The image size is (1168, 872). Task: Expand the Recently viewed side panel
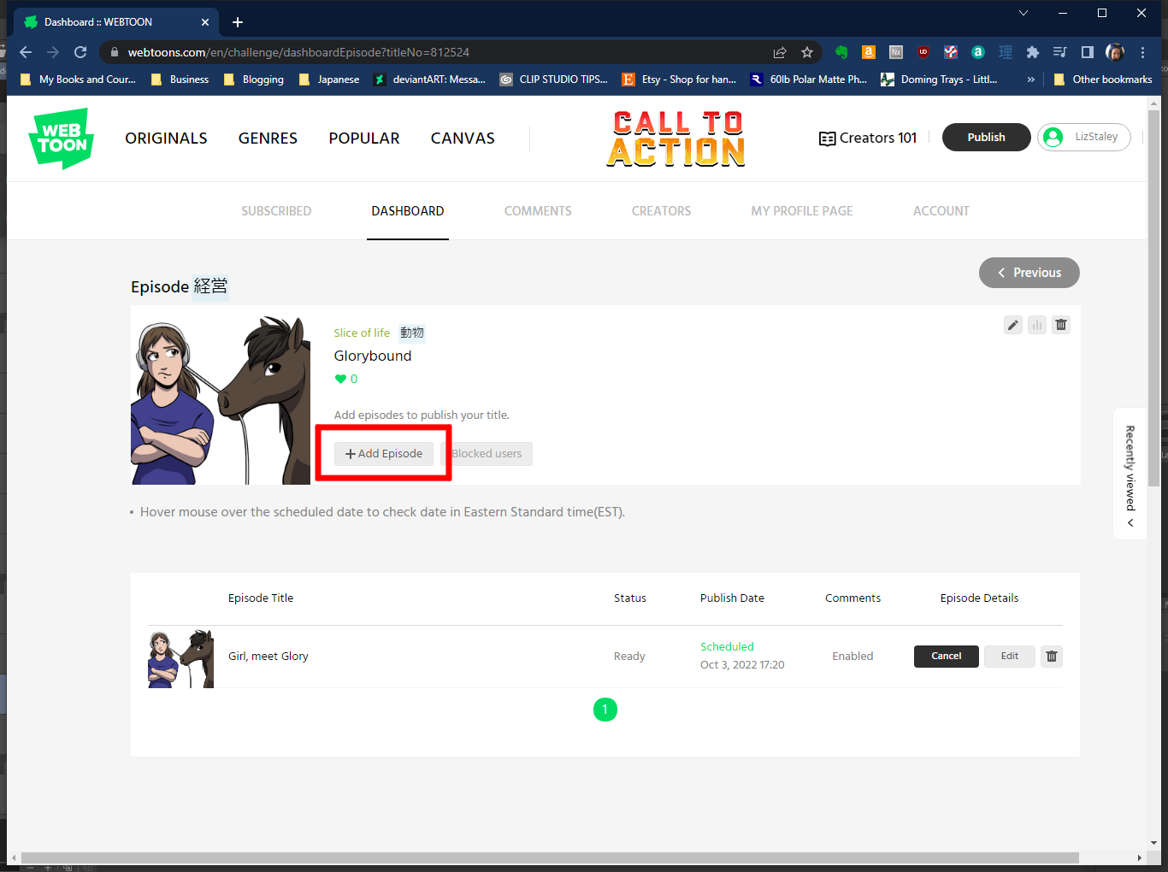tap(1130, 474)
